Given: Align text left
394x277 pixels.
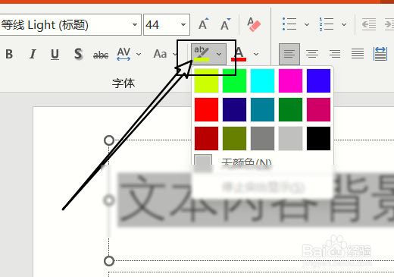Looking at the screenshot, I should [289, 54].
